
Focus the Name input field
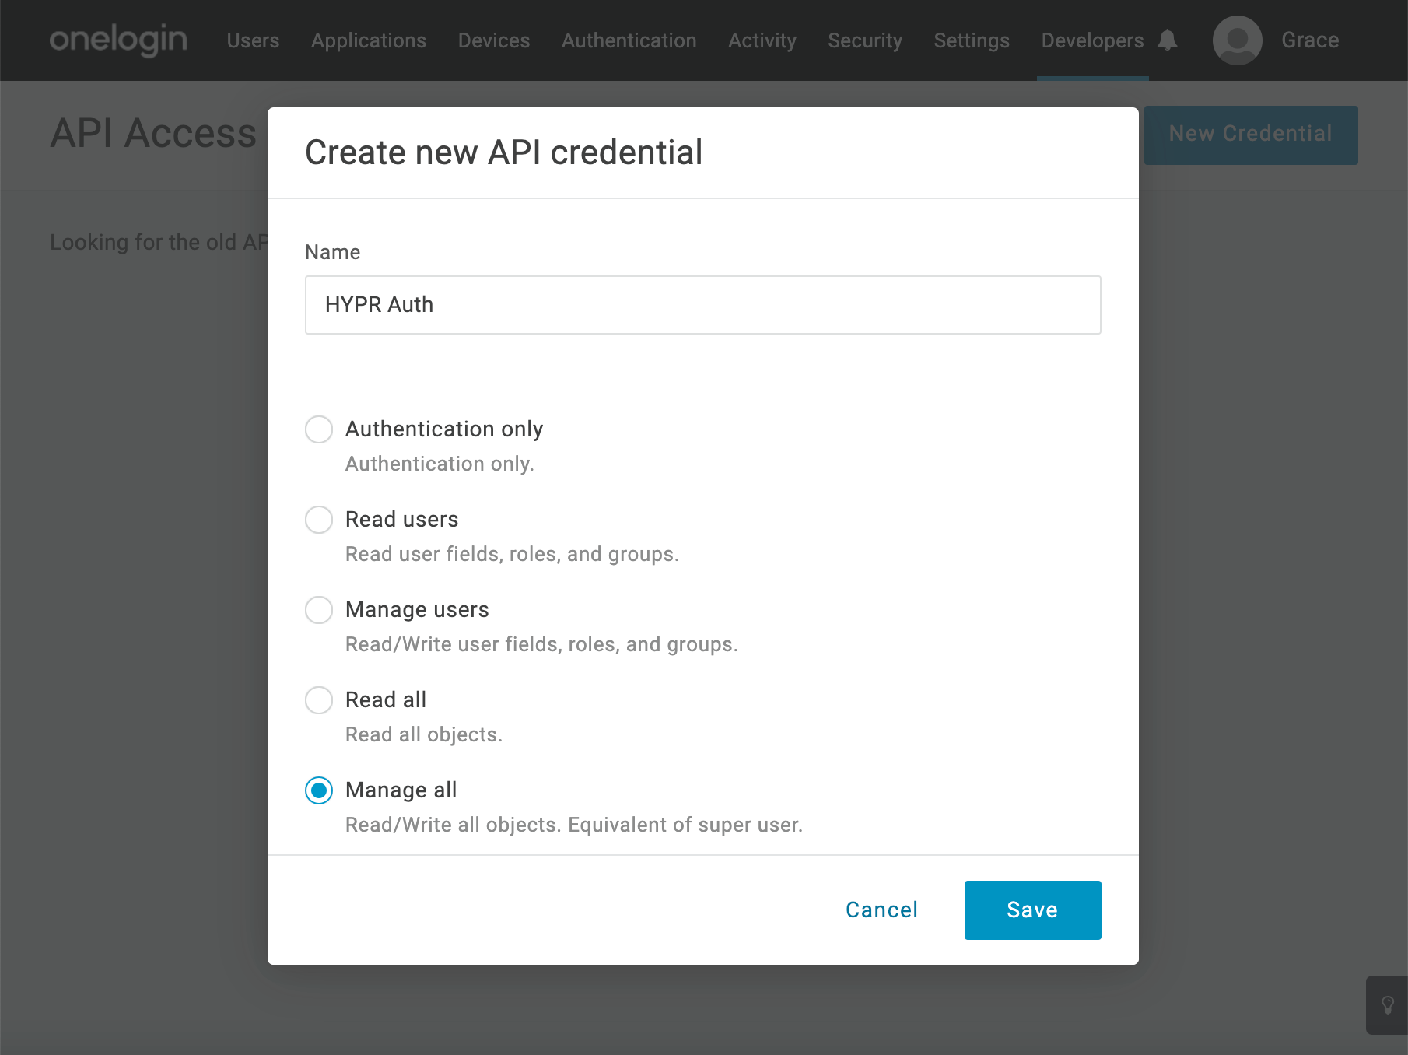coord(702,305)
